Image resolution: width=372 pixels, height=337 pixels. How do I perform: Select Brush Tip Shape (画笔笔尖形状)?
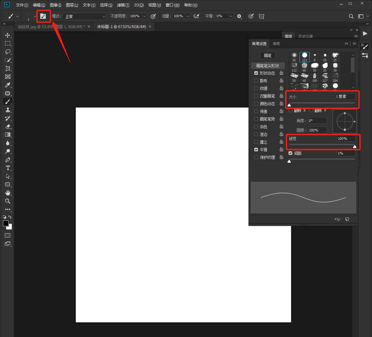(x=268, y=65)
